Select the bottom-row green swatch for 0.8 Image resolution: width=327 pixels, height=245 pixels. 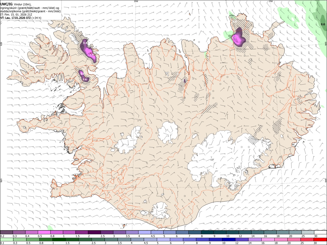(46, 240)
